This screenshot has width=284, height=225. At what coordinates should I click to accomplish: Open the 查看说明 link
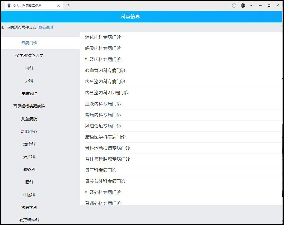46,27
